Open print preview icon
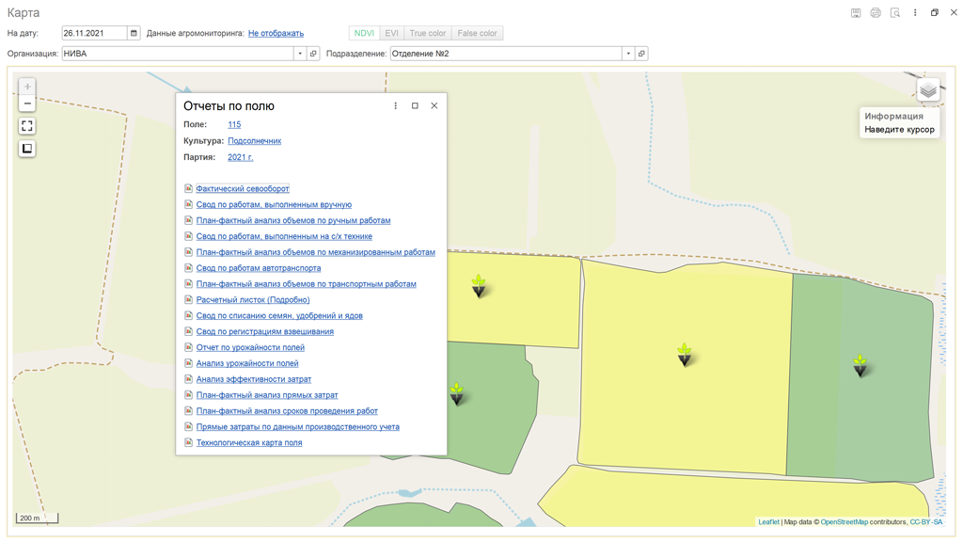Viewport: 963px width, 542px height. 895,13
